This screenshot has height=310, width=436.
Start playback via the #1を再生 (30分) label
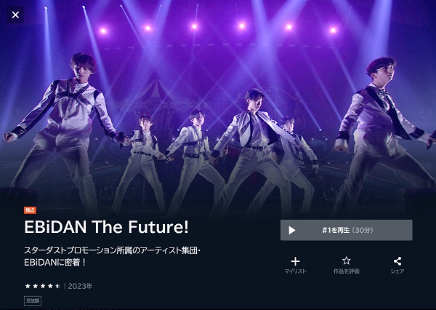(347, 231)
